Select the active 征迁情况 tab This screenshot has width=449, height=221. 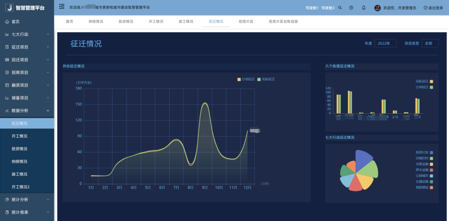pyautogui.click(x=216, y=21)
